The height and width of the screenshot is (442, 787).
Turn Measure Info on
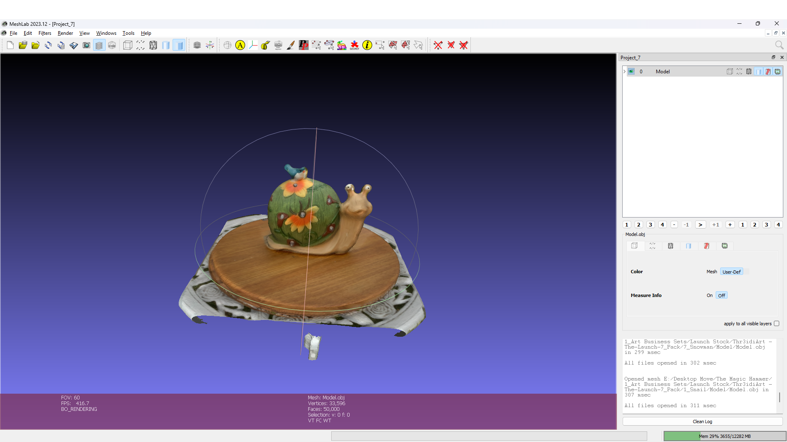(x=710, y=295)
